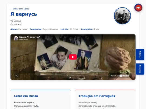Click the translated title 'Eu Voltarei'
Image resolution: width=146 pixels, height=109 pixels.
tap(16, 24)
